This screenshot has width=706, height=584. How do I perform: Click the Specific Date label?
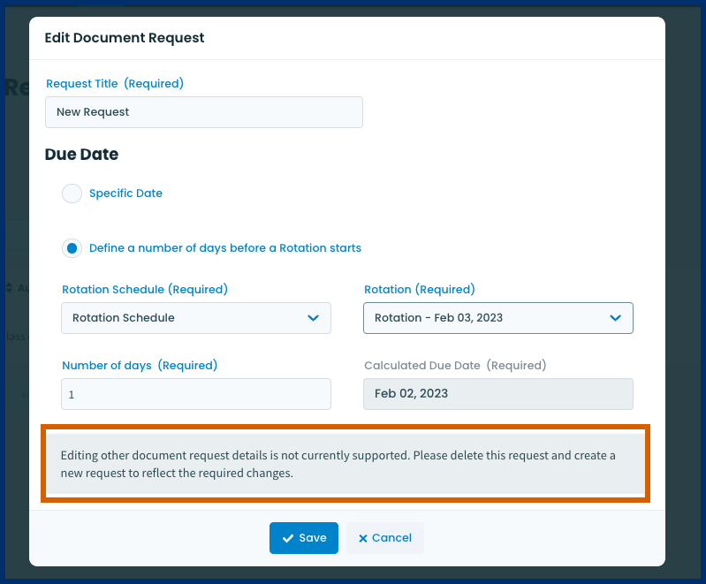(125, 193)
